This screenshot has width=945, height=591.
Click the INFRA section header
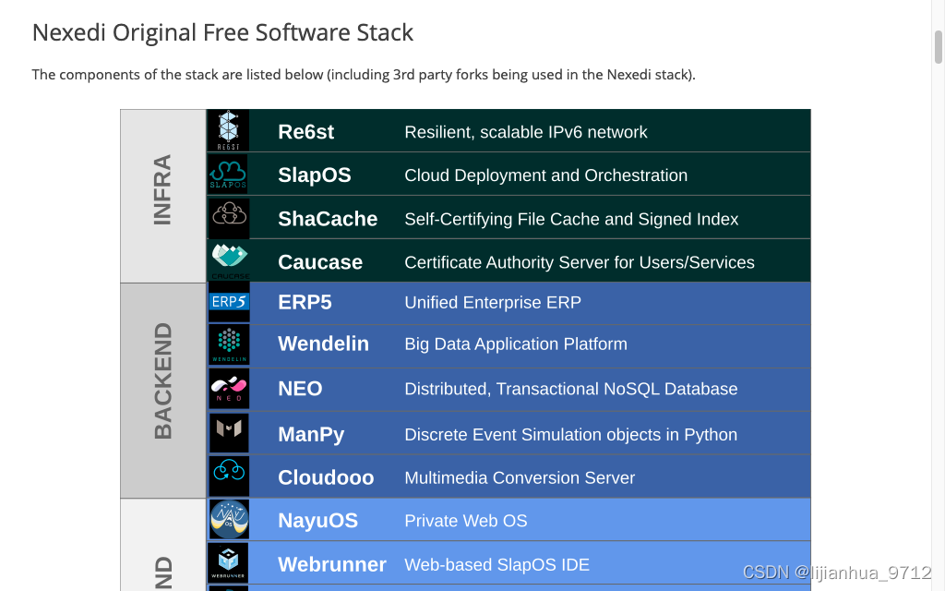(x=162, y=194)
